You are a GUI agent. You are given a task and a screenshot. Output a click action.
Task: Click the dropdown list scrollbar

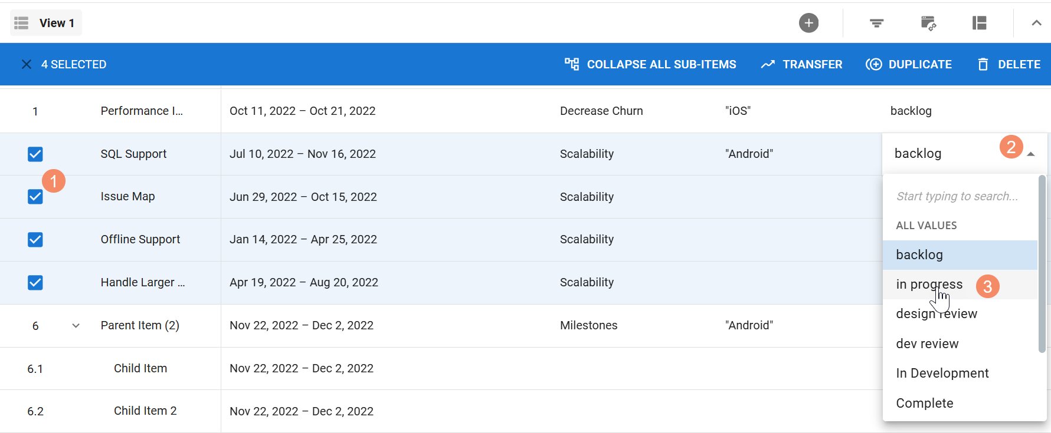tap(1042, 264)
